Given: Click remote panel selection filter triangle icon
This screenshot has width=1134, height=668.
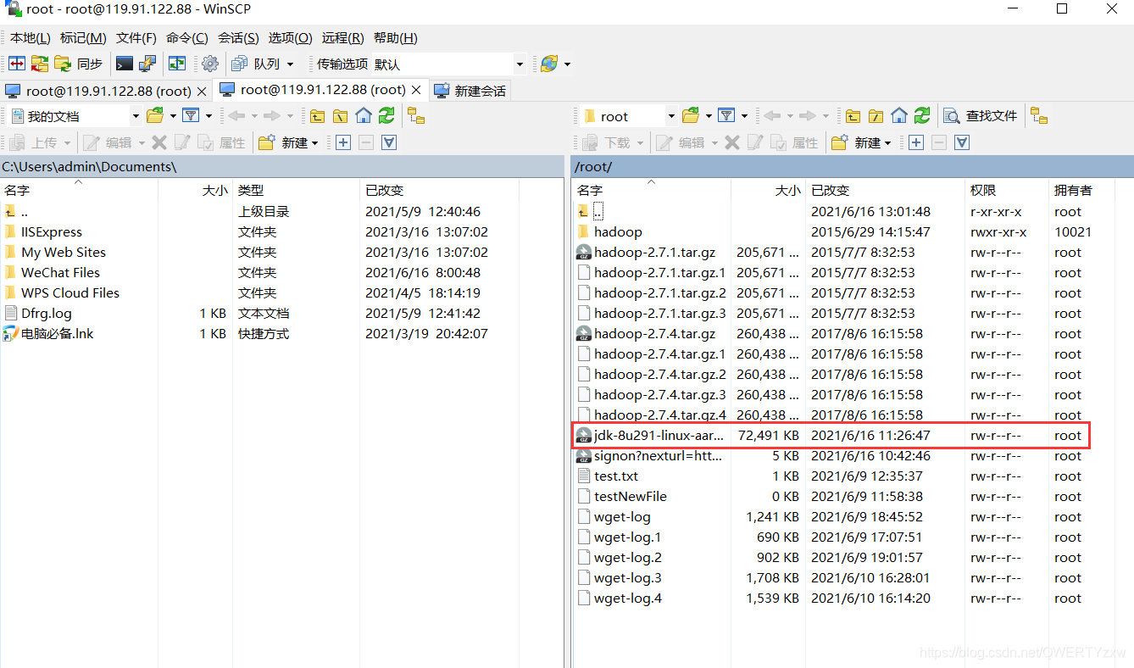Looking at the screenshot, I should (x=962, y=142).
